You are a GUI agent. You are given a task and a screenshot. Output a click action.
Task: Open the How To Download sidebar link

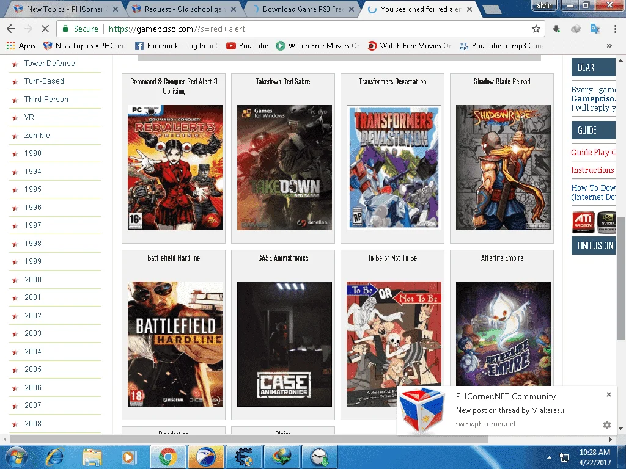(593, 192)
